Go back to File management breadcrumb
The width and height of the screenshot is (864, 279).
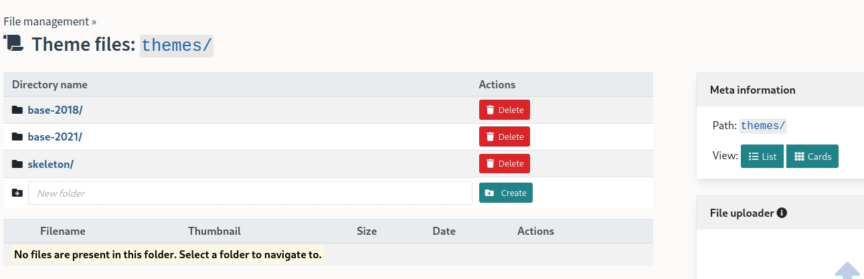[46, 21]
